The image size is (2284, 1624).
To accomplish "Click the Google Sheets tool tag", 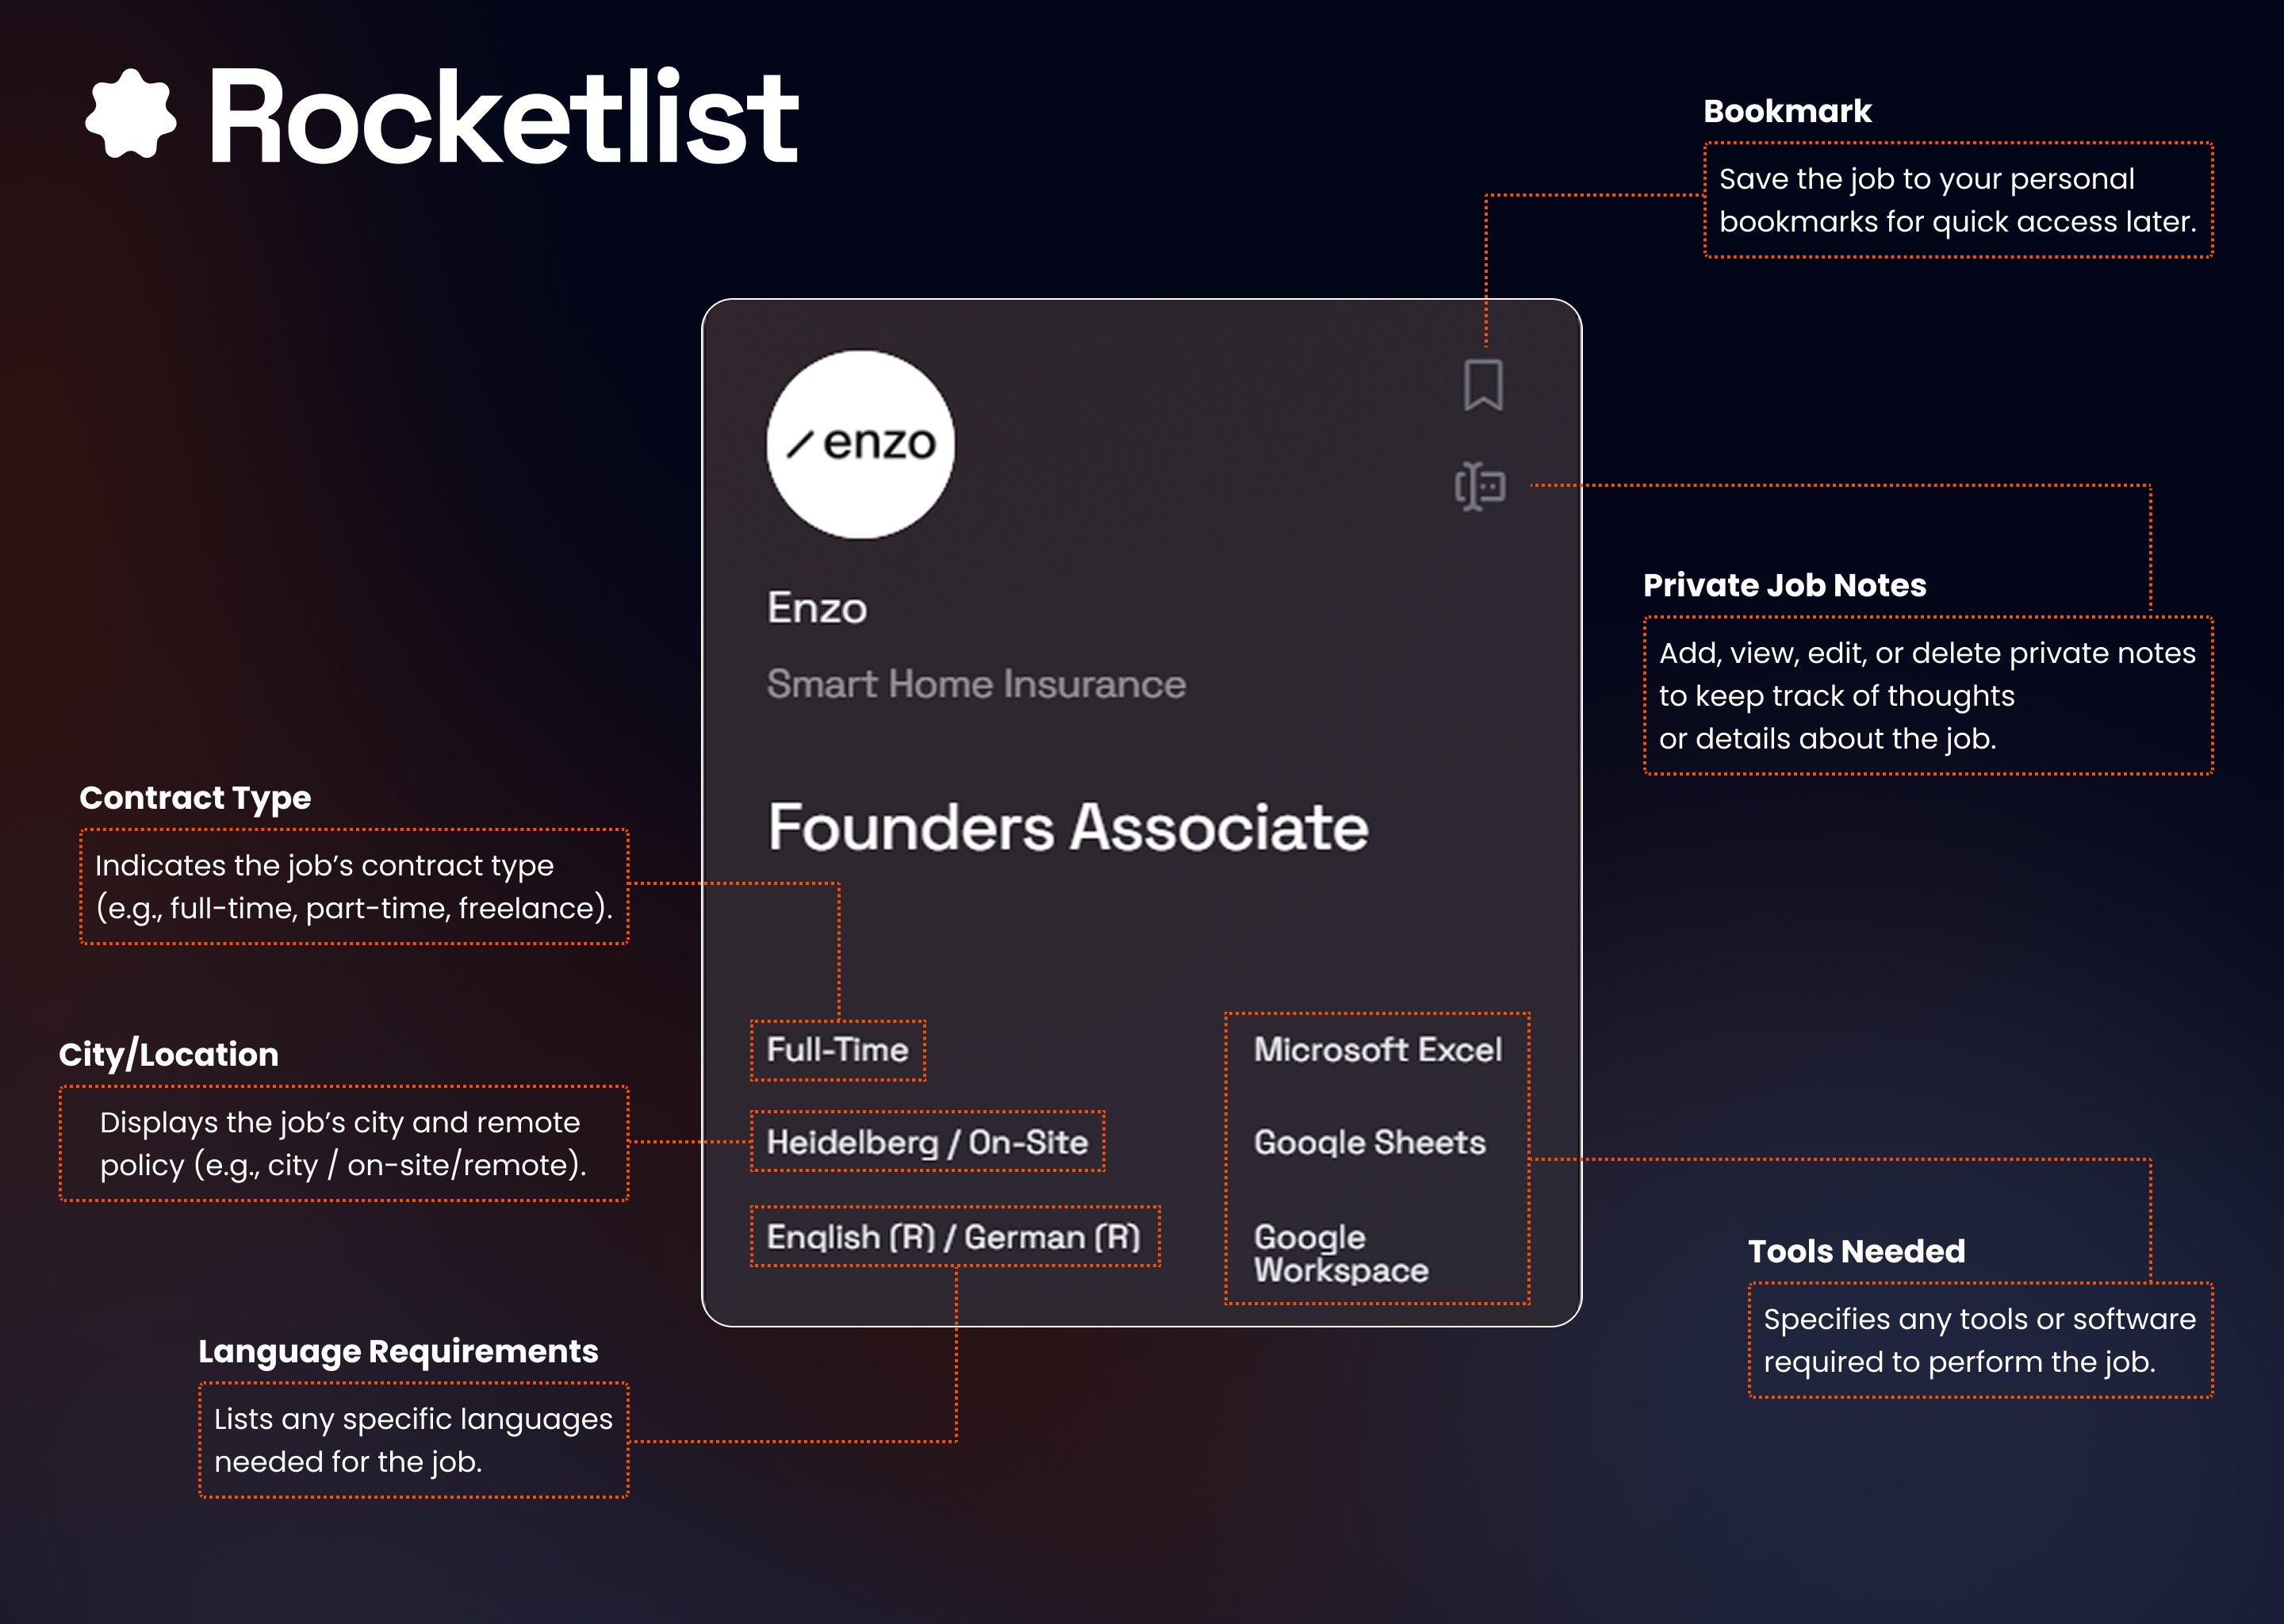I will click(1370, 1142).
